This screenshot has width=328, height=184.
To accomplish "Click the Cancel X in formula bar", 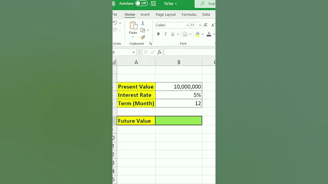I will click(146, 52).
